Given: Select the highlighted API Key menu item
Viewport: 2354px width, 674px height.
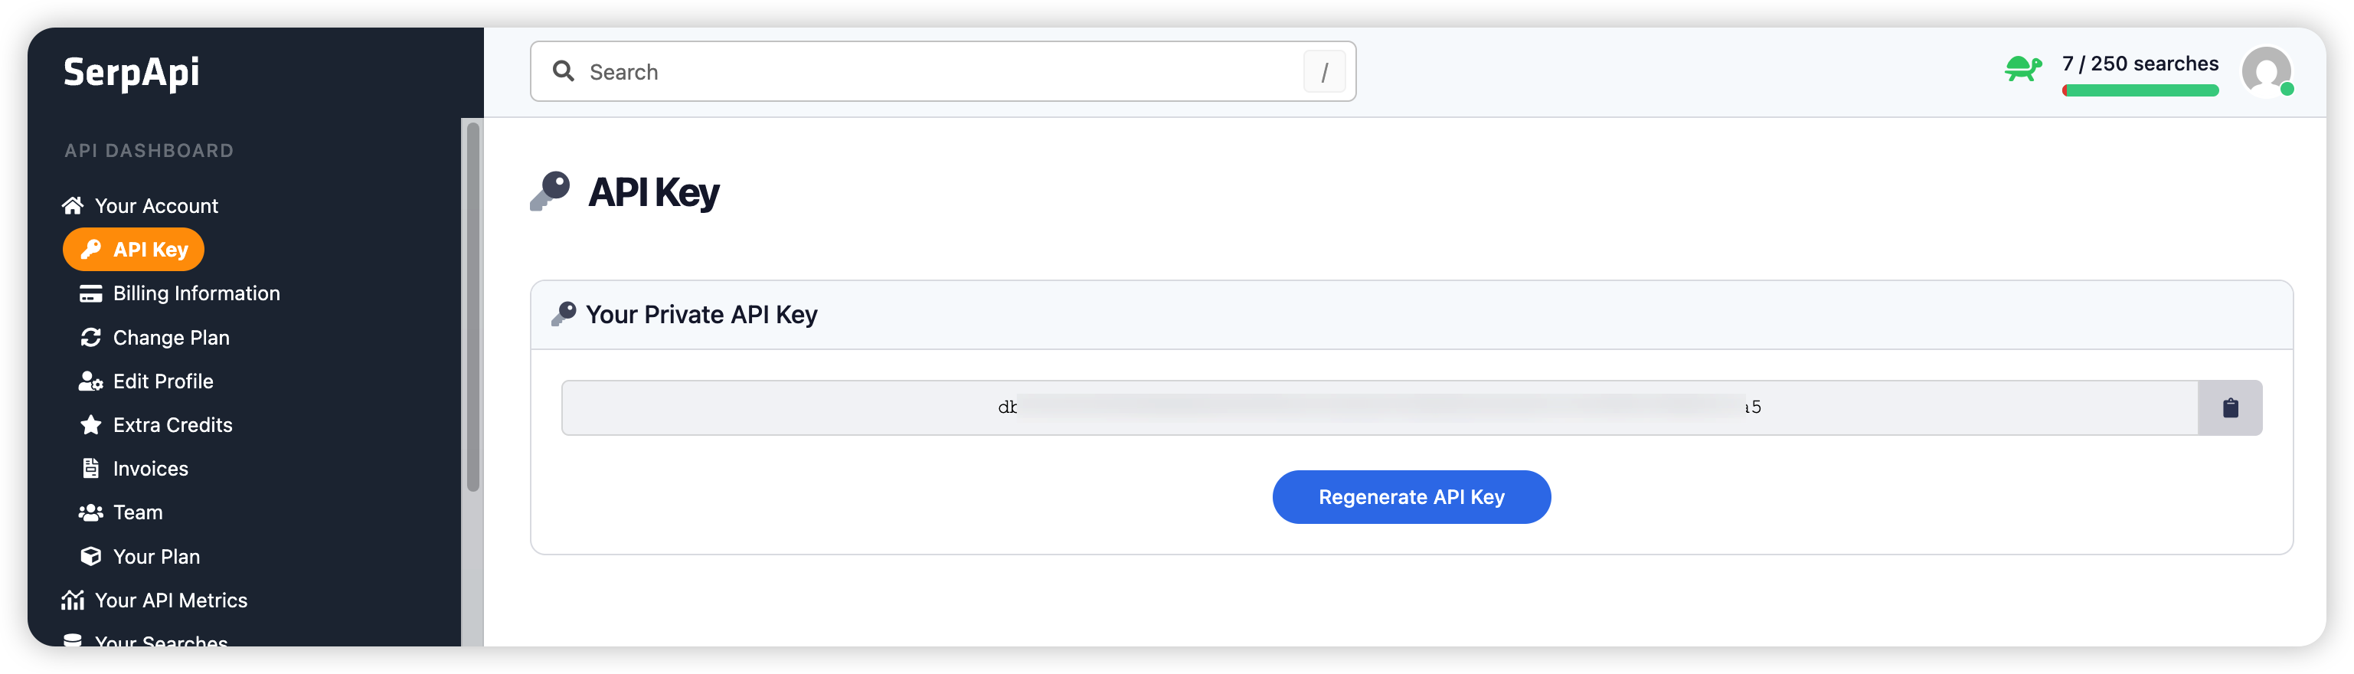Looking at the screenshot, I should pos(133,250).
